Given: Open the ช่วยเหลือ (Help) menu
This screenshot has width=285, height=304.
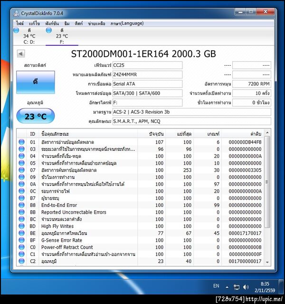Looking at the screenshot, I should (x=96, y=23).
